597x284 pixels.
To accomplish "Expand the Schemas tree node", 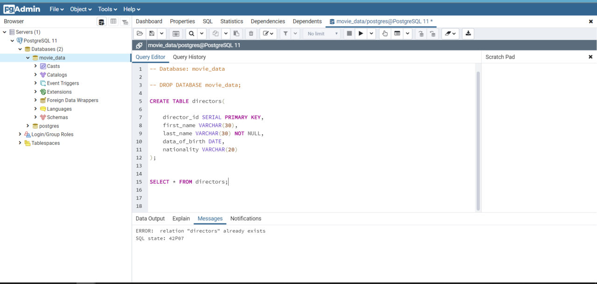I will [35, 117].
